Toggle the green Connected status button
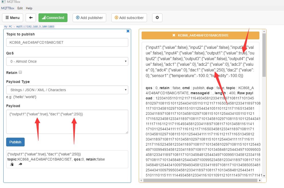Screen dimensions: 284x188 [x=53, y=18]
